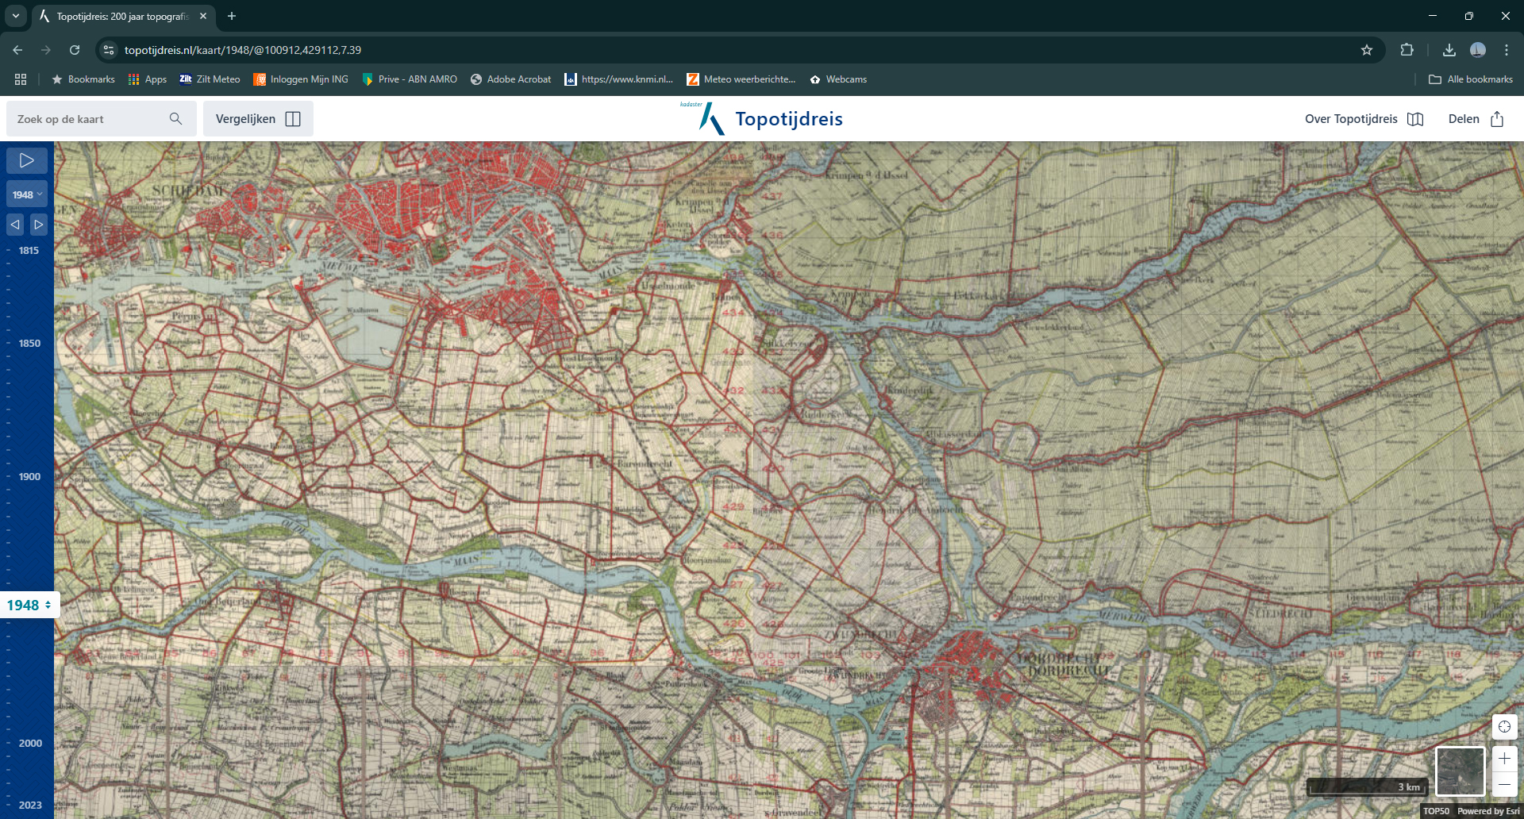1524x819 pixels.
Task: Click the locate-me crosshair icon
Action: click(1504, 727)
